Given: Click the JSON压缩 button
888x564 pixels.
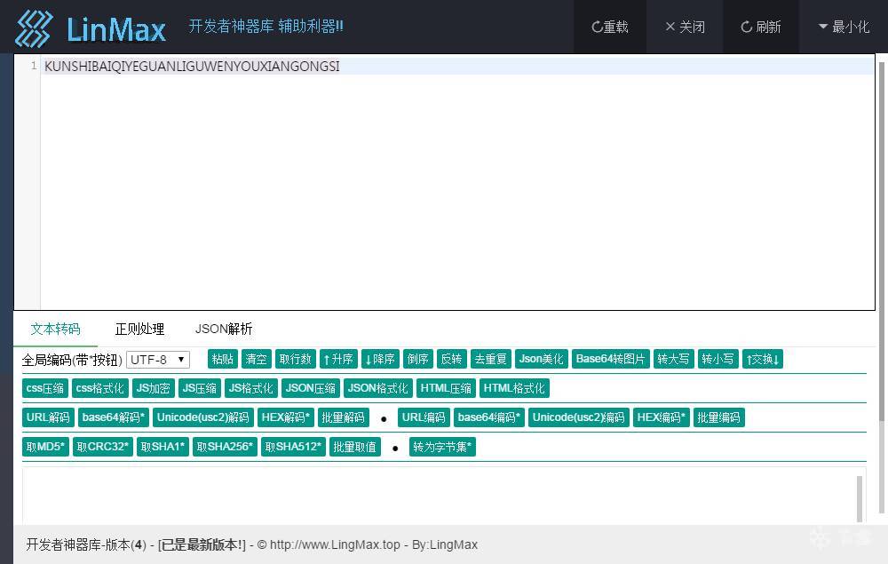Looking at the screenshot, I should click(310, 388).
